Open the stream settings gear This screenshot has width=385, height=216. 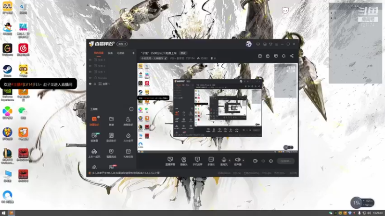[x=271, y=161]
